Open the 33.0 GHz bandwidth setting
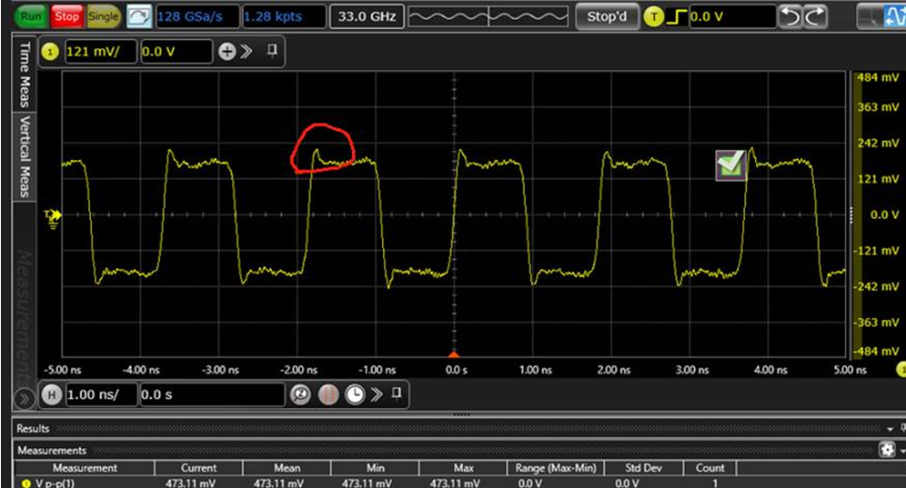 [367, 16]
